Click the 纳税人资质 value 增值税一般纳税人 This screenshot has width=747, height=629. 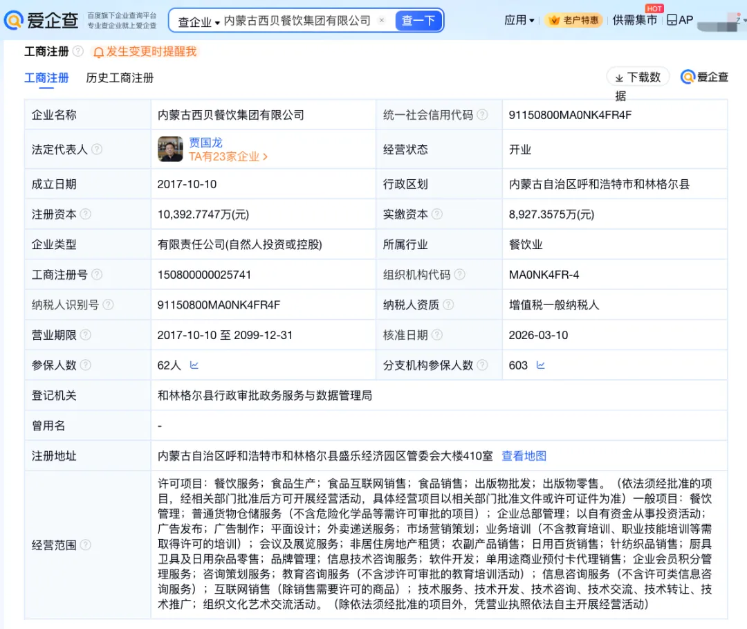[553, 305]
